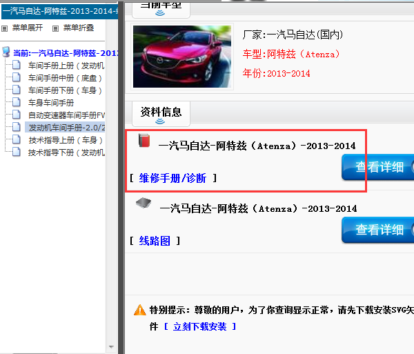Viewport: 414px width, 354px height.
Task: Click document icon for 技术指导上册（车身）
Action: coord(17,139)
